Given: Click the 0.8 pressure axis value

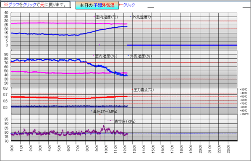Looking at the screenshot, I should click(5, 88).
